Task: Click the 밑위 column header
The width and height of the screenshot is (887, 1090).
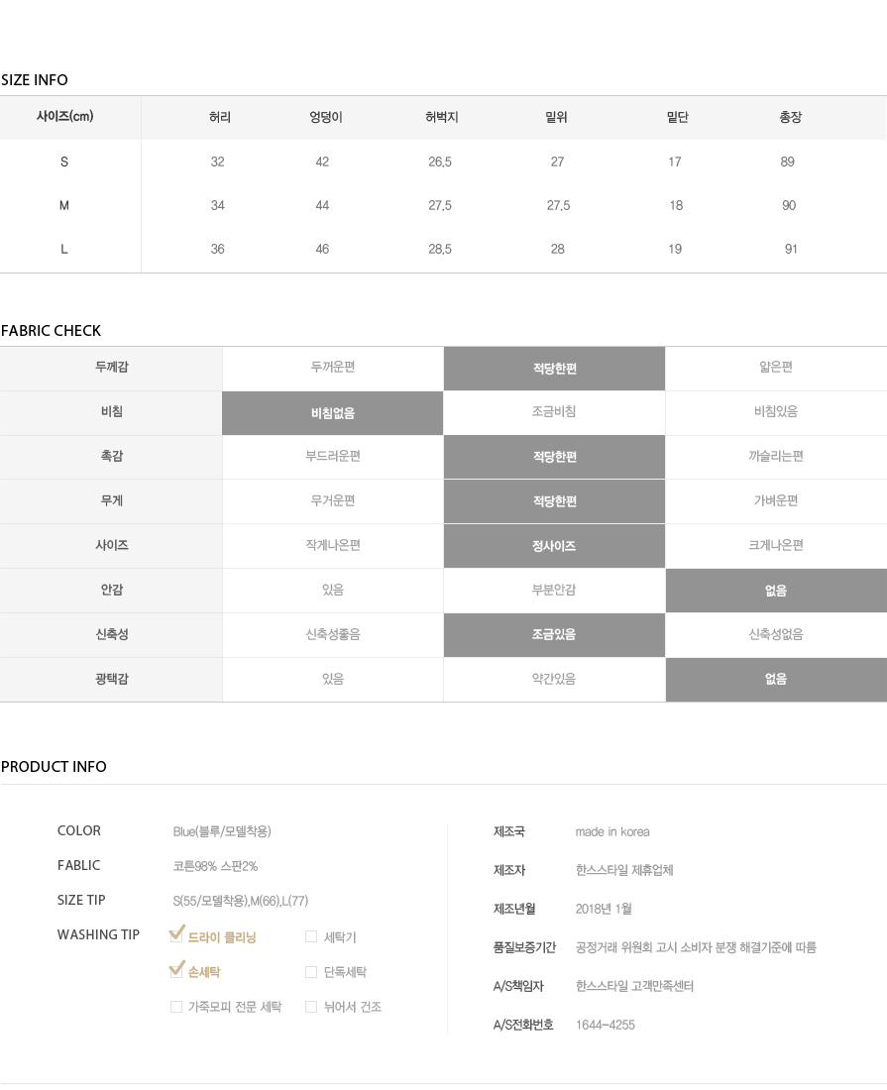Action: tap(556, 118)
